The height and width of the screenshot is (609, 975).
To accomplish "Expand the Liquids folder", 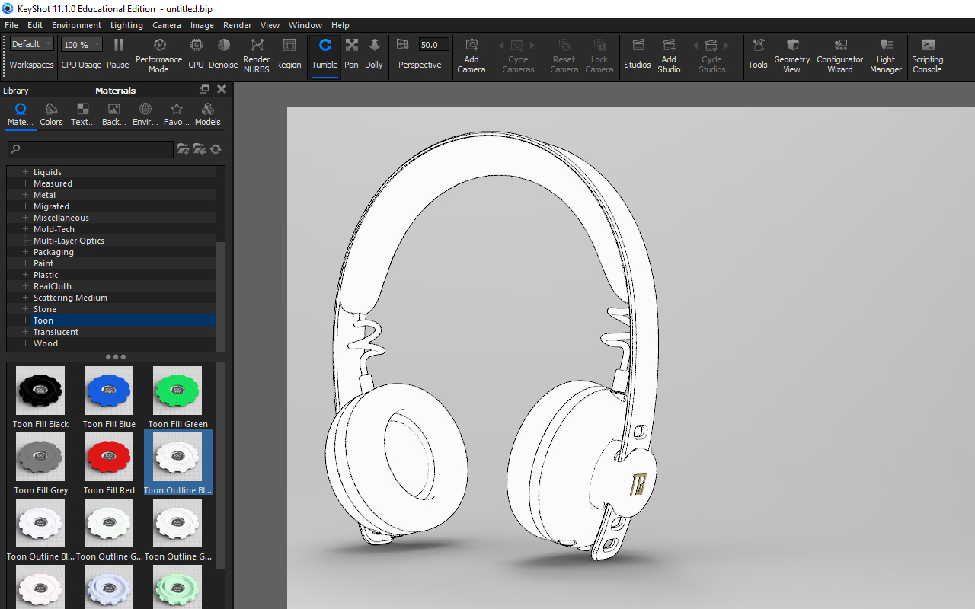I will click(x=25, y=172).
